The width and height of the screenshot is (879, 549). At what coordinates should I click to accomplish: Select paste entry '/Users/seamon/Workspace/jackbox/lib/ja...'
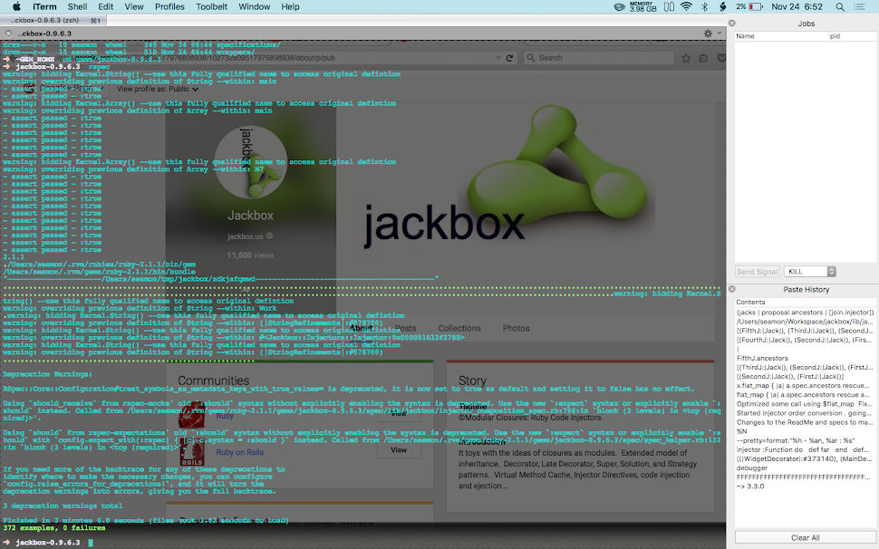point(805,322)
